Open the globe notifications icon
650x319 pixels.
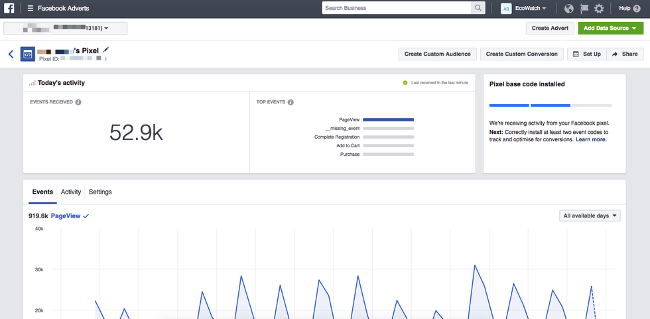(x=568, y=9)
